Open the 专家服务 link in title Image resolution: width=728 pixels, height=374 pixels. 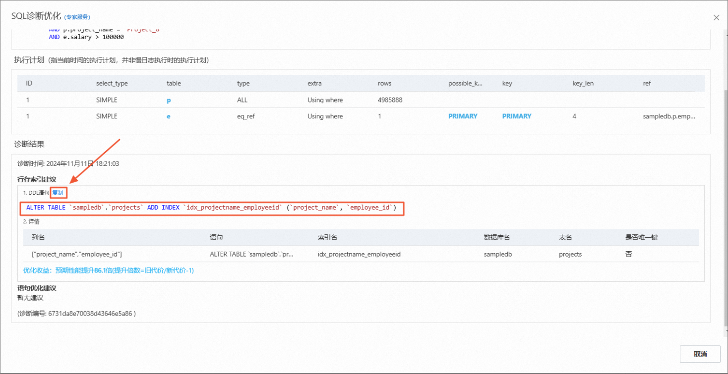point(77,17)
